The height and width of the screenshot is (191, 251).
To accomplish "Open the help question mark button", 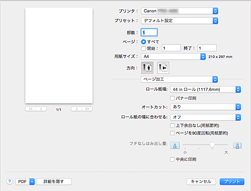I will click(x=9, y=182).
